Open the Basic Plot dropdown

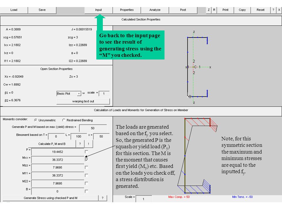69,94
